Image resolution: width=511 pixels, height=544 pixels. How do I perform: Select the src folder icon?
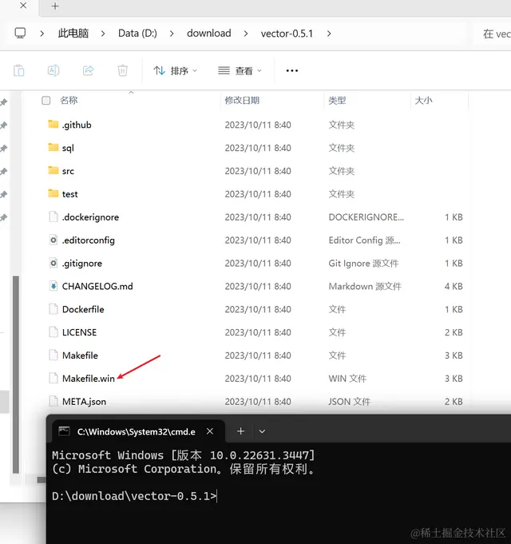point(53,170)
